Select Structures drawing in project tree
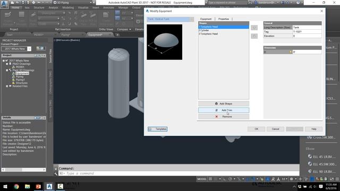Viewport: 340px width, 191px height. pyautogui.click(x=21, y=83)
